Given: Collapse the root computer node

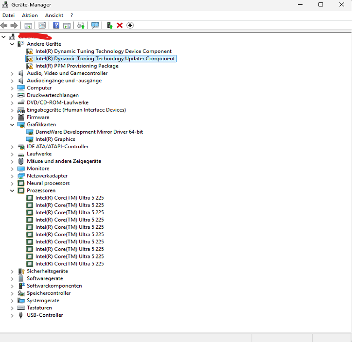Looking at the screenshot, I should 3,36.
